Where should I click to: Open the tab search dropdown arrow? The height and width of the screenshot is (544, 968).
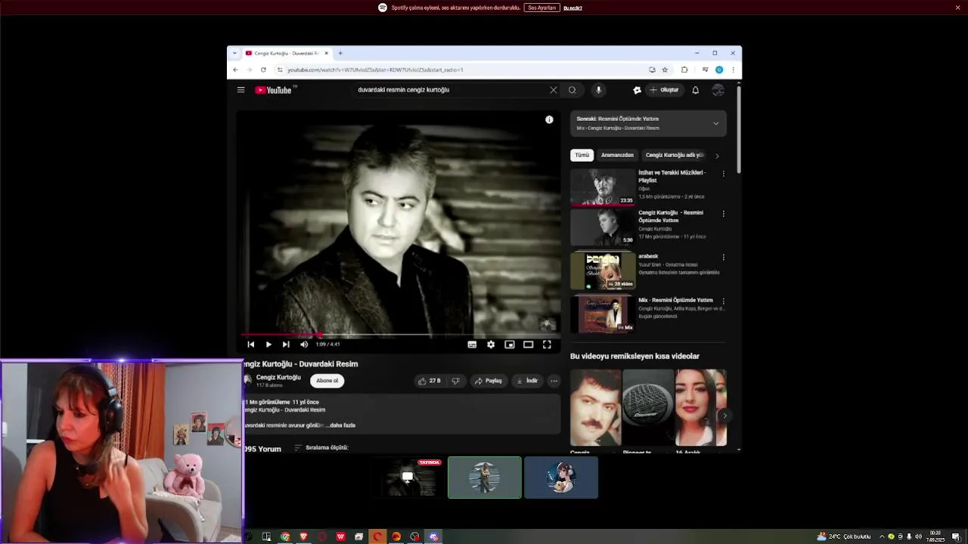(x=234, y=53)
